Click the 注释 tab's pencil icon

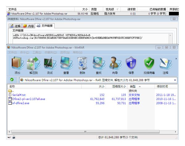click(12, 26)
